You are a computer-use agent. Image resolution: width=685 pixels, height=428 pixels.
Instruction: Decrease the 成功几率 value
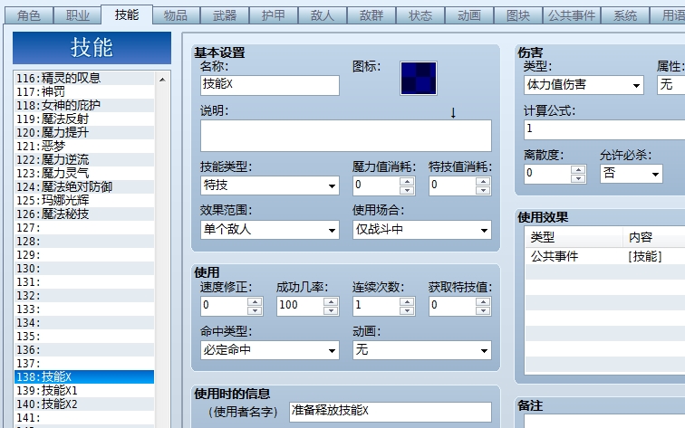pyautogui.click(x=331, y=310)
